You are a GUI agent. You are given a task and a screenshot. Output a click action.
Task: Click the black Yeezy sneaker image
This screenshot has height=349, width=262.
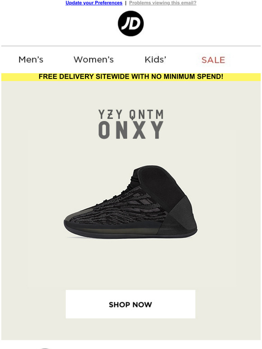coord(131,202)
